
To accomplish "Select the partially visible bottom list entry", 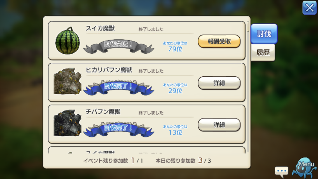I will pos(147,150).
